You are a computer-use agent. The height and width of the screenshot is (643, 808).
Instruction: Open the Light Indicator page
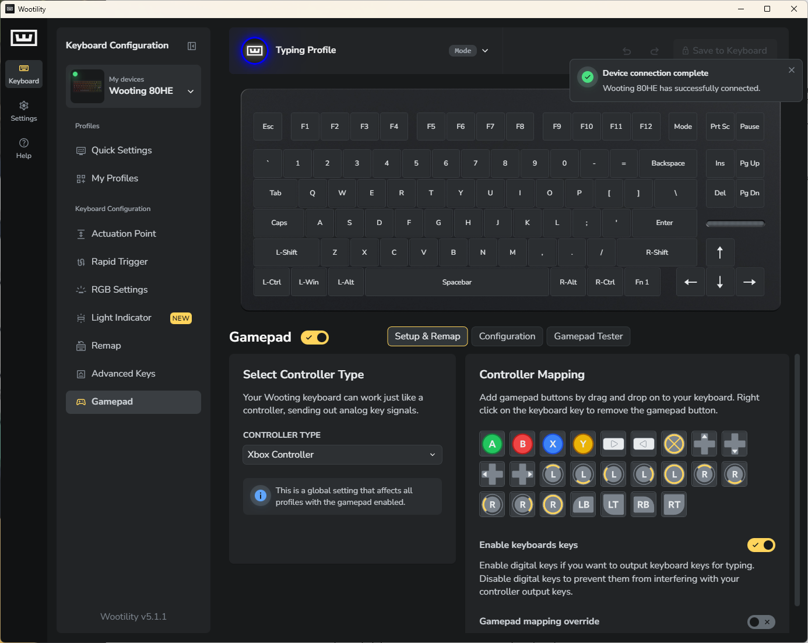[134, 318]
